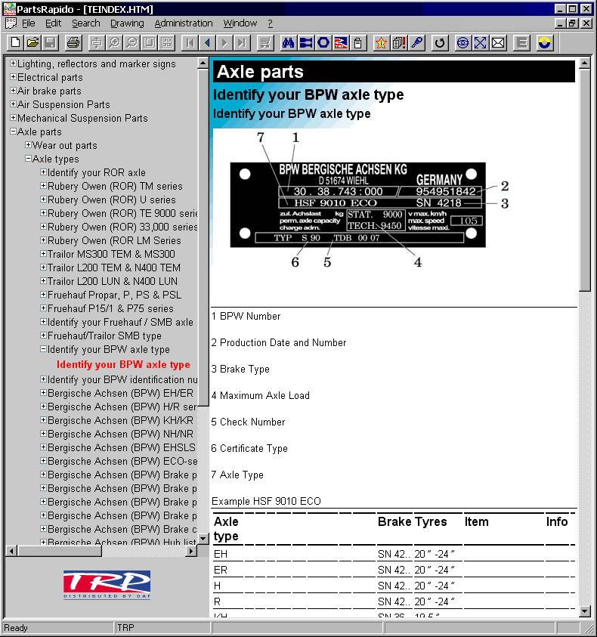Click the fit-drawing-to-window icon
This screenshot has height=637, width=597.
149,42
